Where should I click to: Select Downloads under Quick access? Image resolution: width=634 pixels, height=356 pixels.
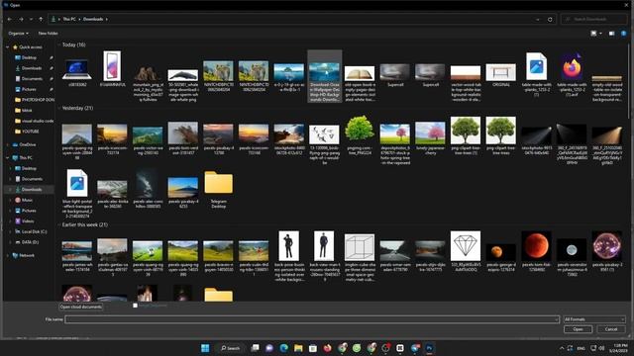point(32,68)
